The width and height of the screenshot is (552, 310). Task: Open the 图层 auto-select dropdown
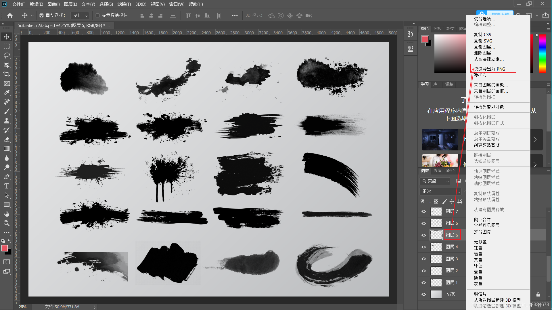[80, 15]
